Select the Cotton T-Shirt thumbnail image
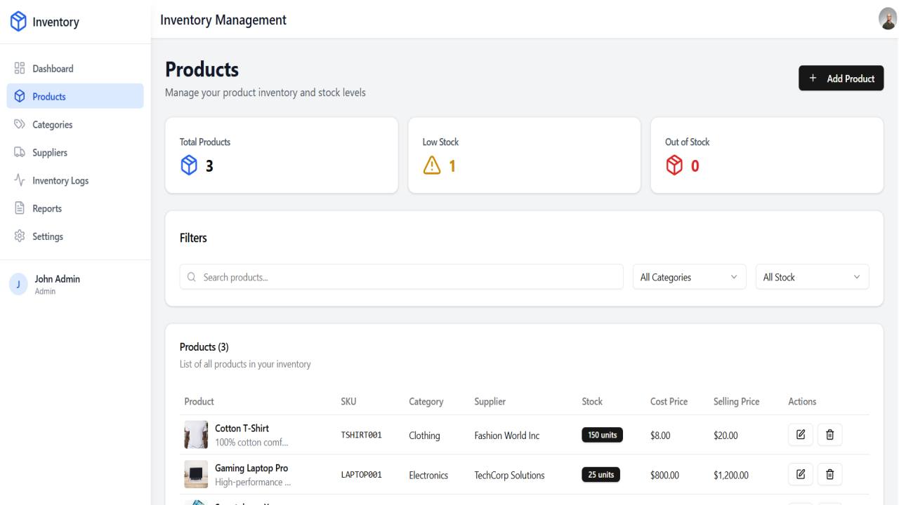The image size is (899, 505). (196, 435)
